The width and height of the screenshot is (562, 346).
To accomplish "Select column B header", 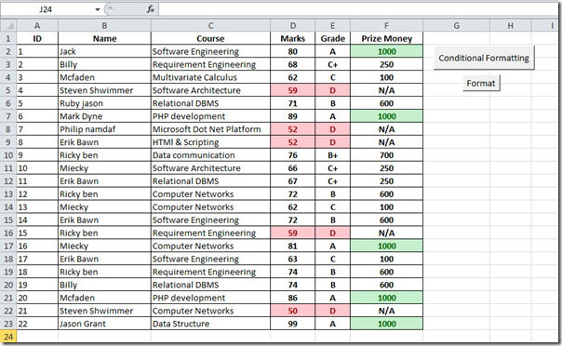I will (x=104, y=25).
